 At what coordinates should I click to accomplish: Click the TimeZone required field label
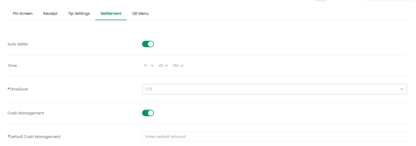(18, 89)
